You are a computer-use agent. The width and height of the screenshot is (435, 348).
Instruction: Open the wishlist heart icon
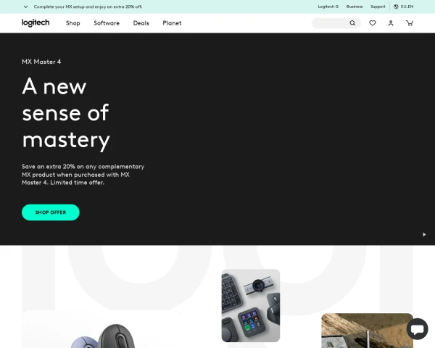[373, 23]
